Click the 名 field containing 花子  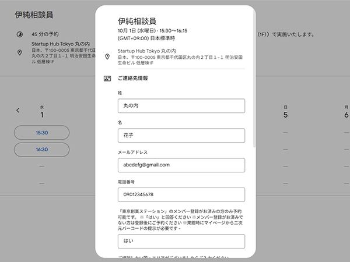[x=181, y=135]
